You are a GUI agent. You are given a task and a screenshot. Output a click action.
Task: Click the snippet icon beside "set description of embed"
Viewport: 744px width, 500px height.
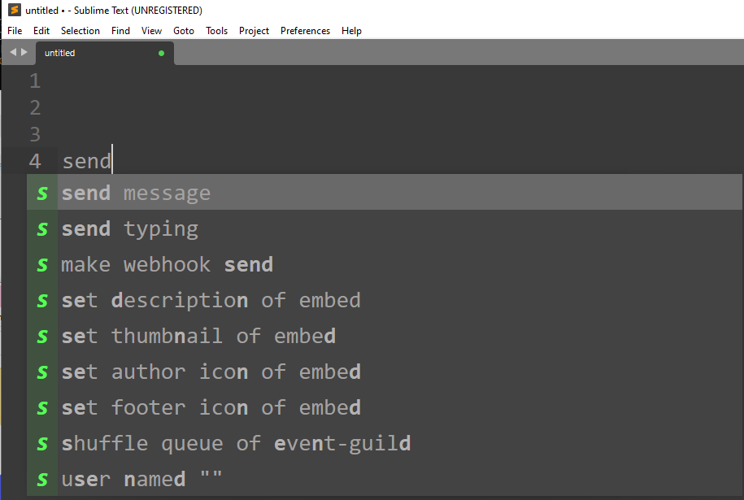[42, 300]
